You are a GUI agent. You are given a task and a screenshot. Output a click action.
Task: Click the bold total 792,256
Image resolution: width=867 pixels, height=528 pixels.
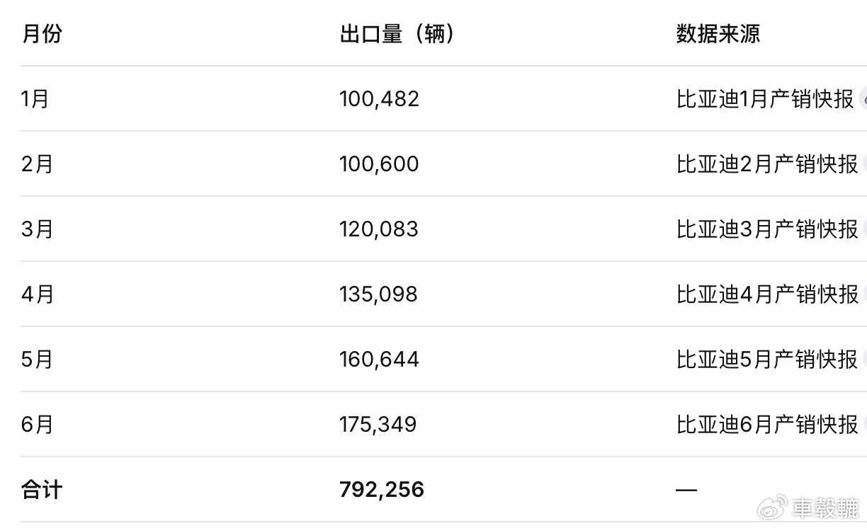[382, 490]
